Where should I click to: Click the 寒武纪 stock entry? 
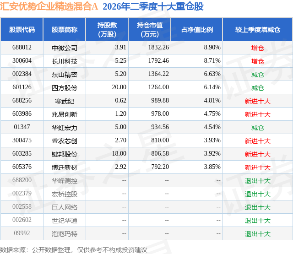click(65, 101)
